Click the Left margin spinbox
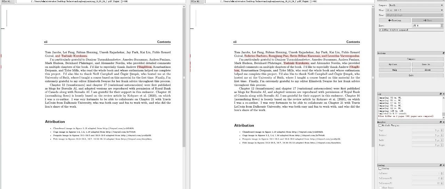The width and height of the screenshot is (445, 189). 427,140
